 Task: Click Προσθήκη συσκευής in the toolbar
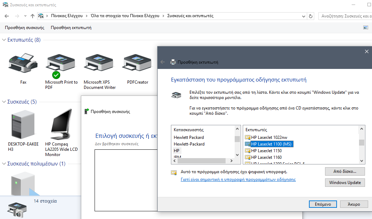(25, 28)
